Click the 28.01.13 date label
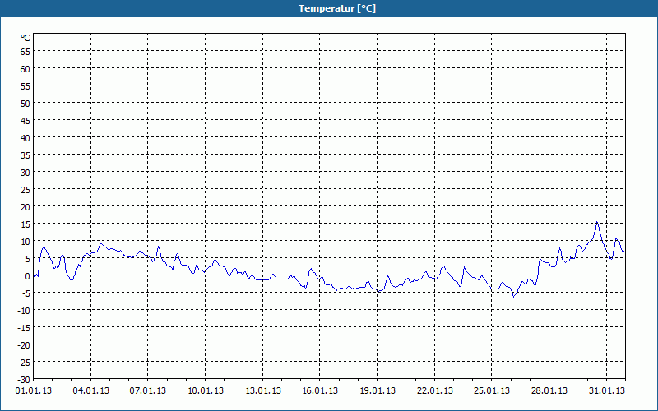 click(549, 390)
